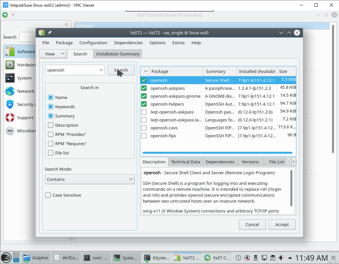This screenshot has width=339, height=264.
Task: Open the network connections tray icon
Action: (264, 258)
